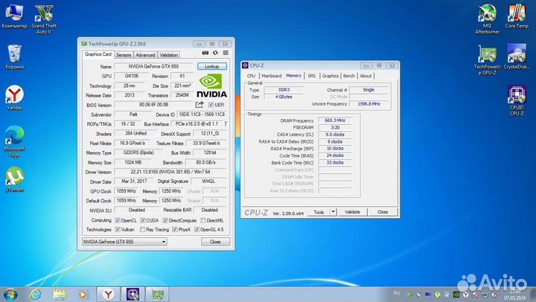Toggle the OpenGL 4.5 checkbox
536x302 pixels.
coord(197,230)
